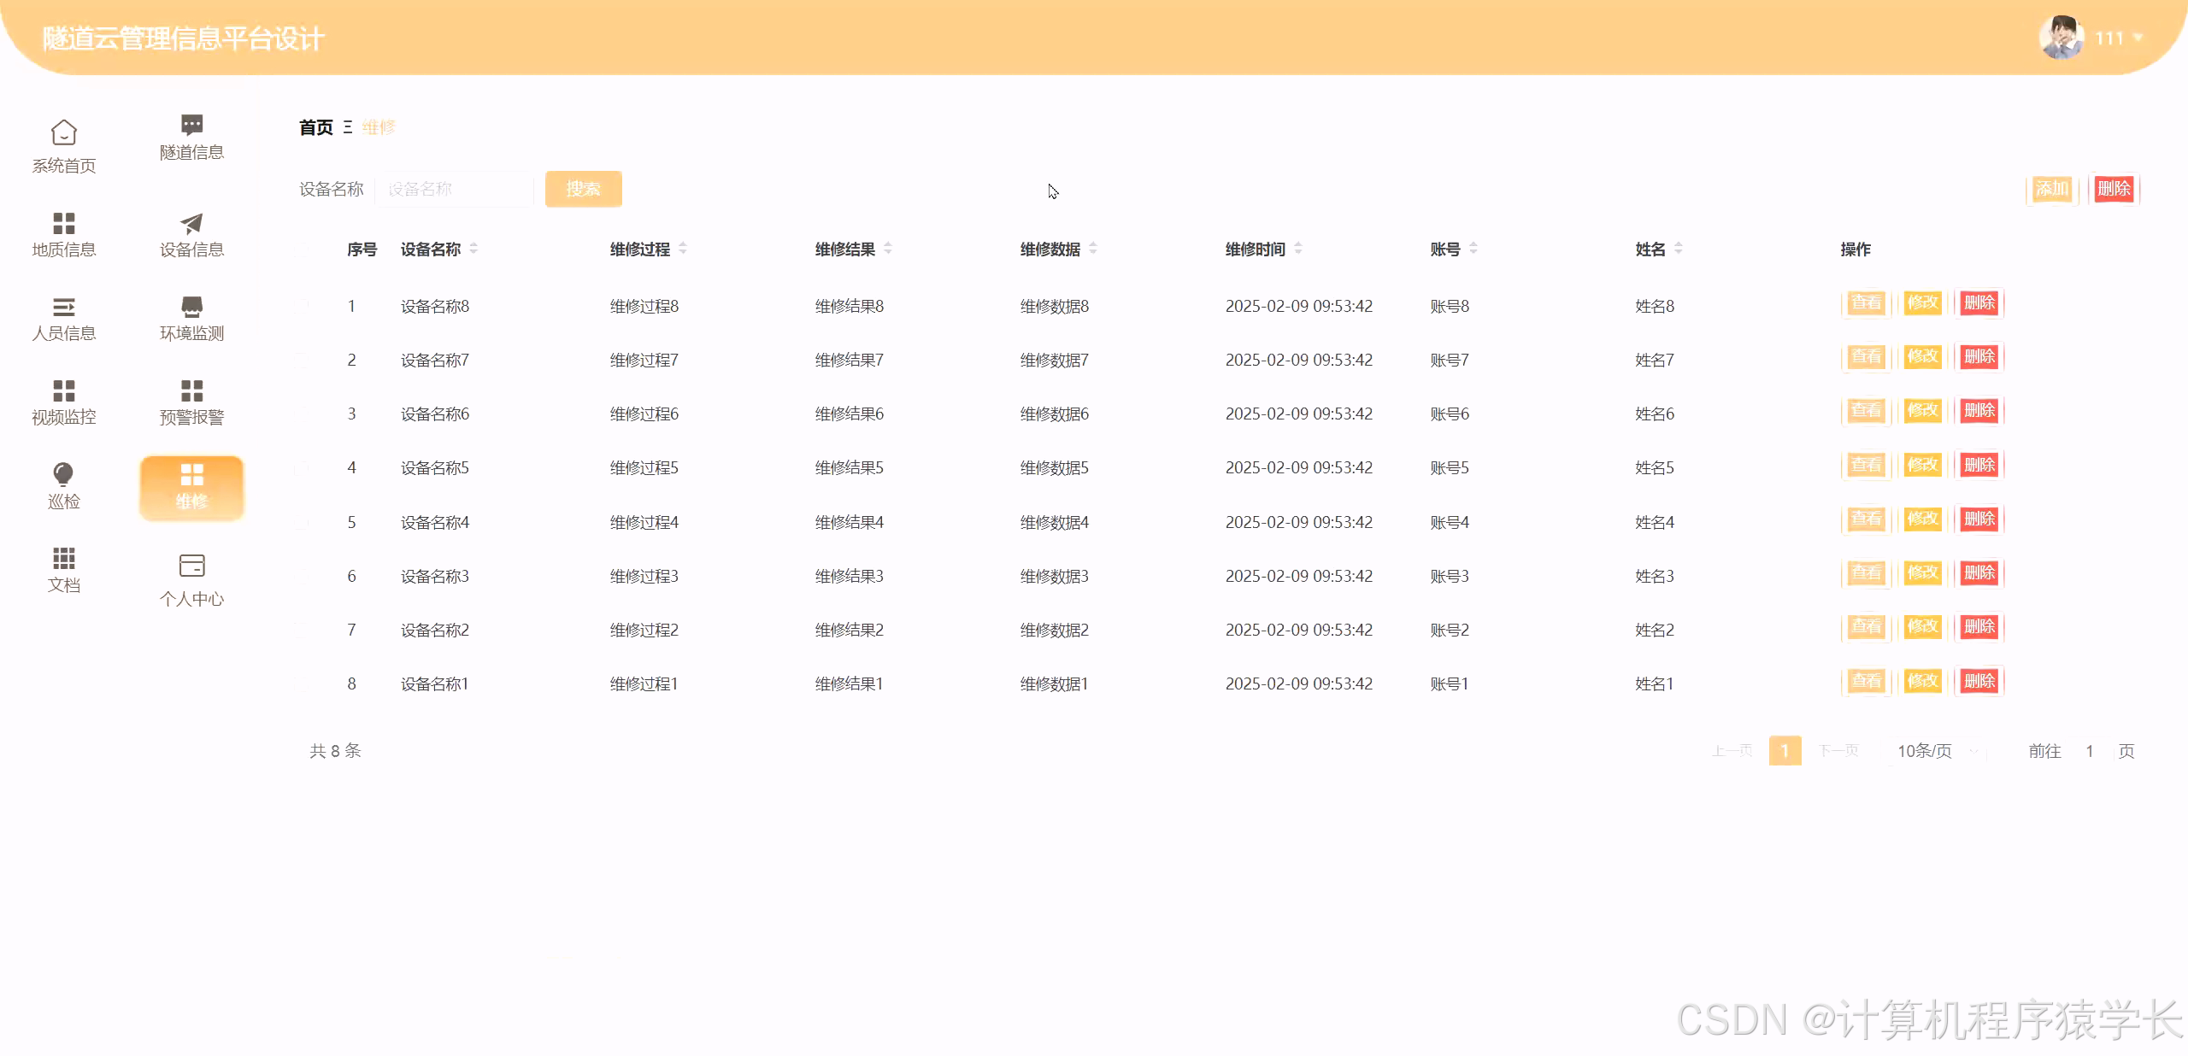The height and width of the screenshot is (1056, 2188).
Task: Open the 系统首页 home icon
Action: pos(63,133)
